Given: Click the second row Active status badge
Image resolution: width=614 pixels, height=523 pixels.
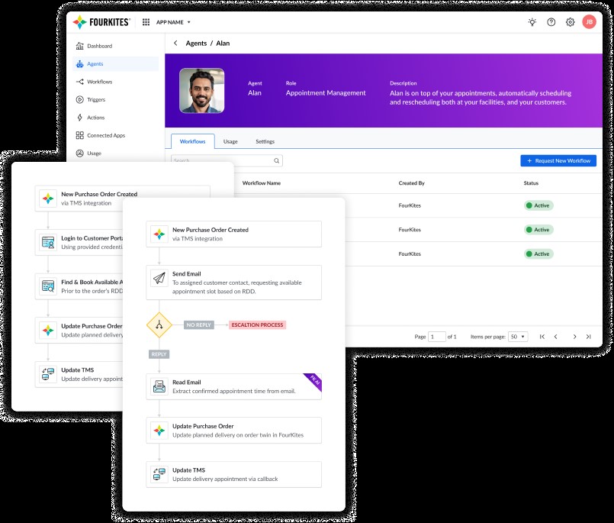Looking at the screenshot, I should point(538,230).
